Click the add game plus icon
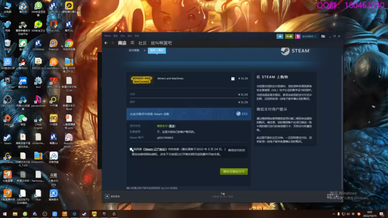This screenshot has height=218, width=388. point(107,196)
